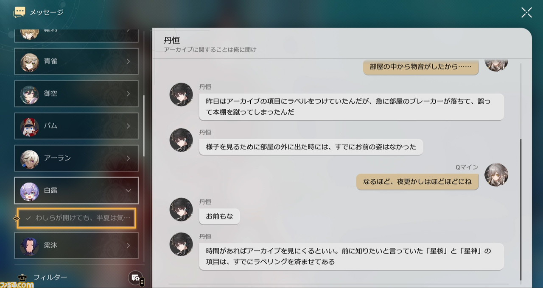Open the パム contact entry
This screenshot has width=543, height=288.
point(76,126)
